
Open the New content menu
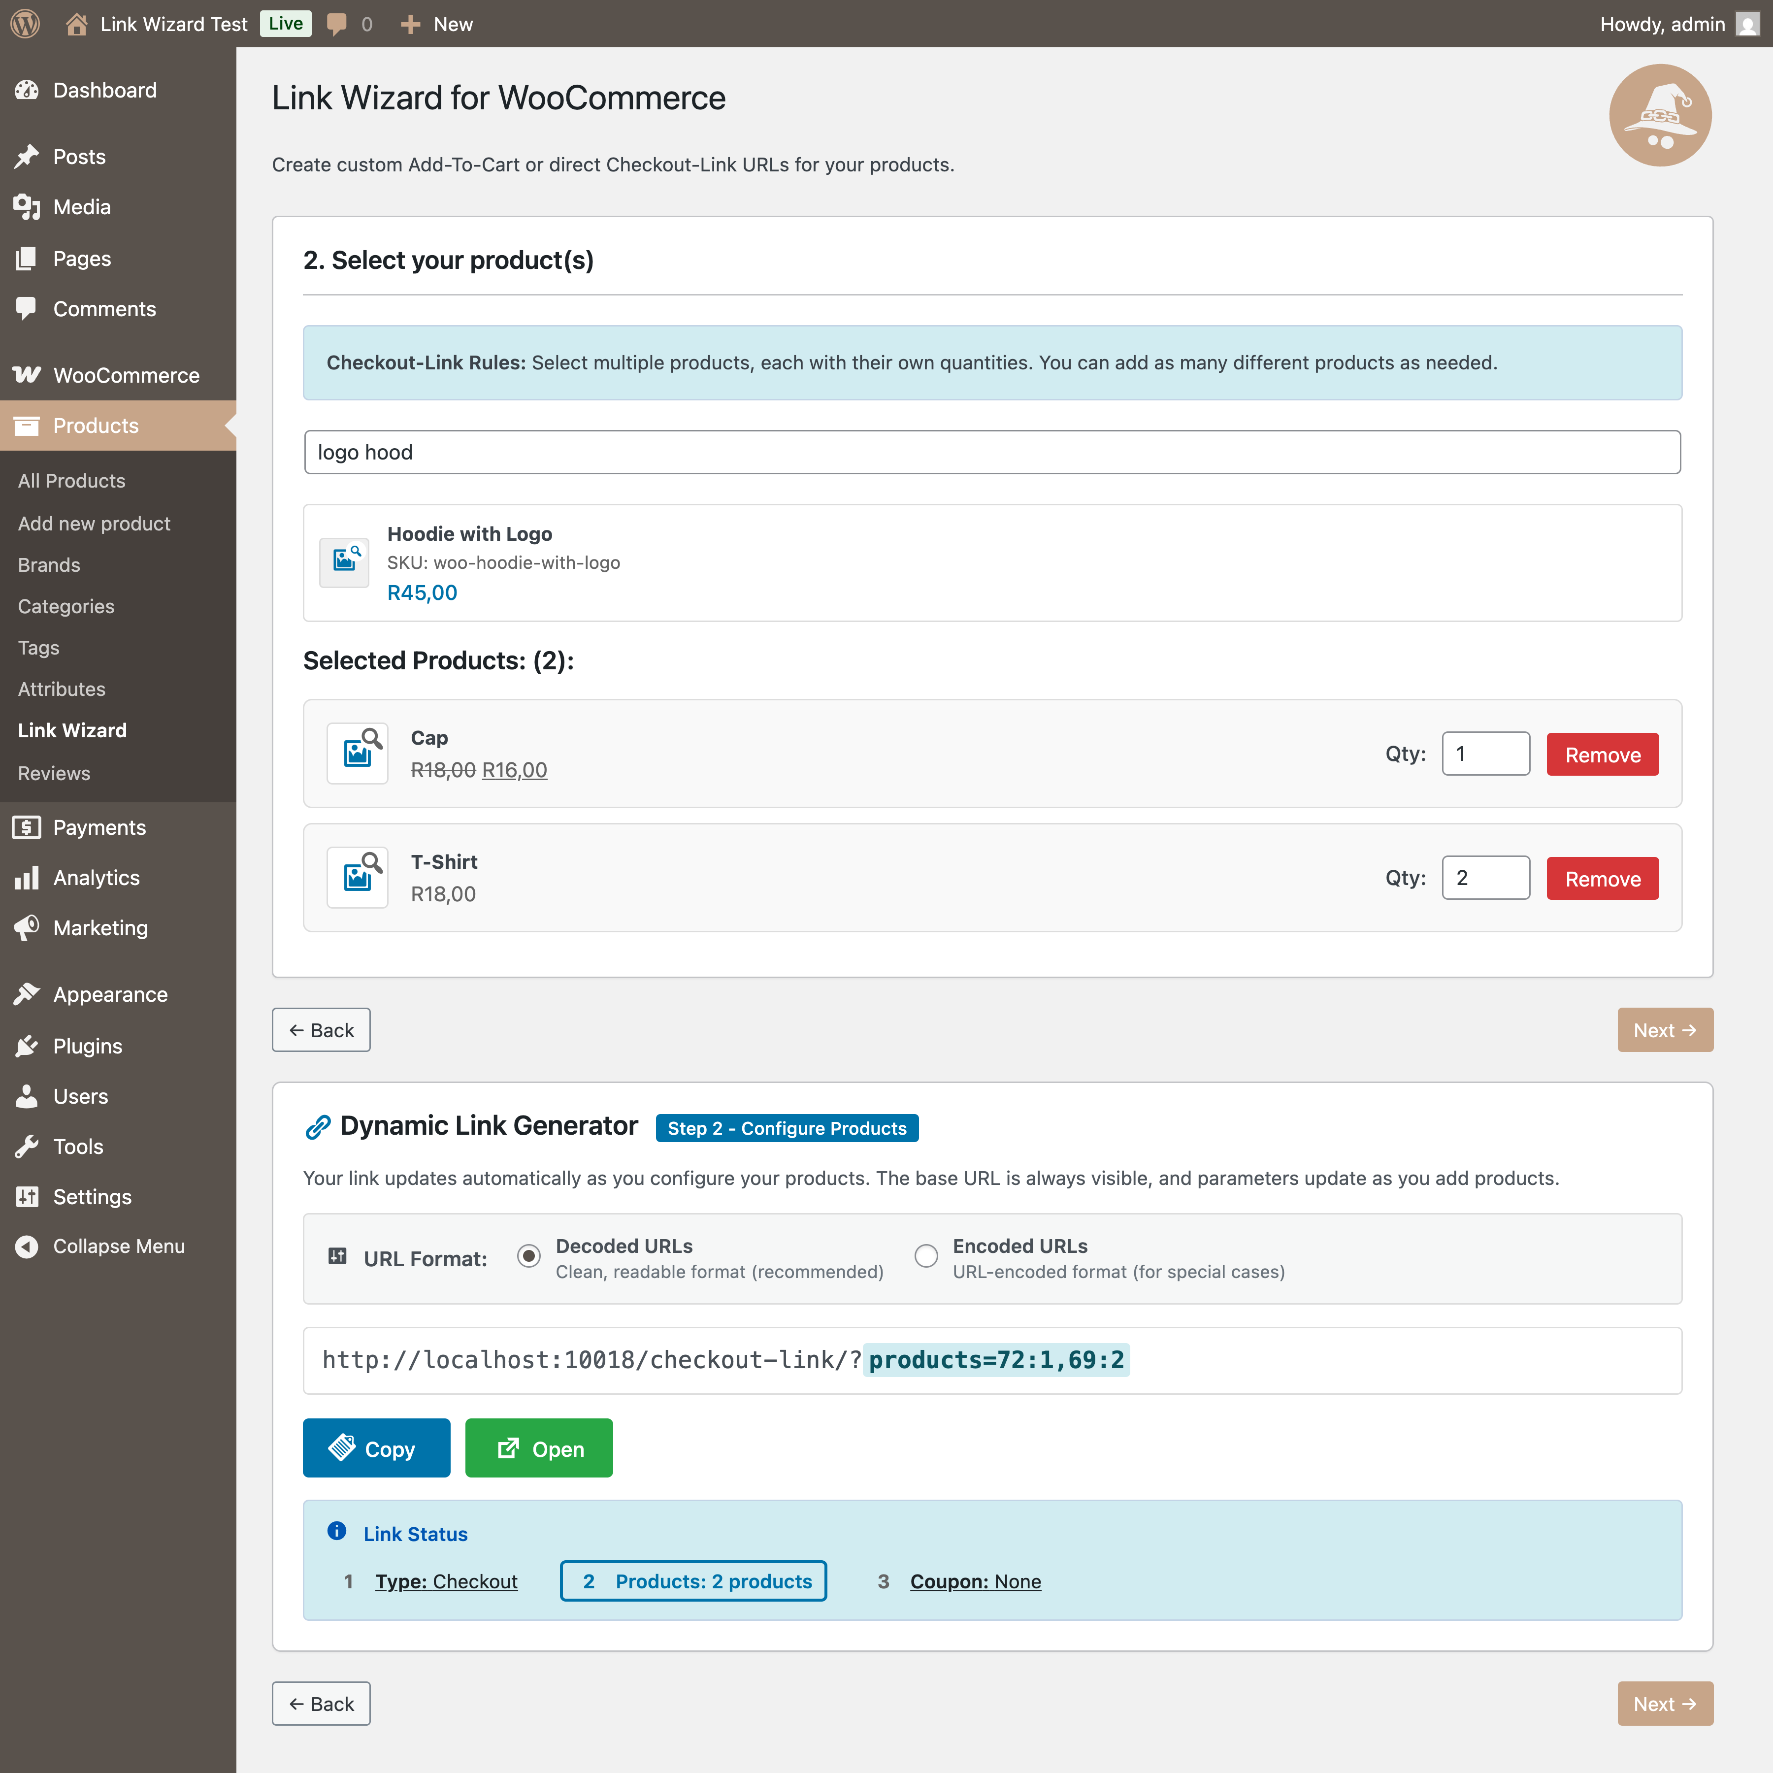tap(438, 24)
